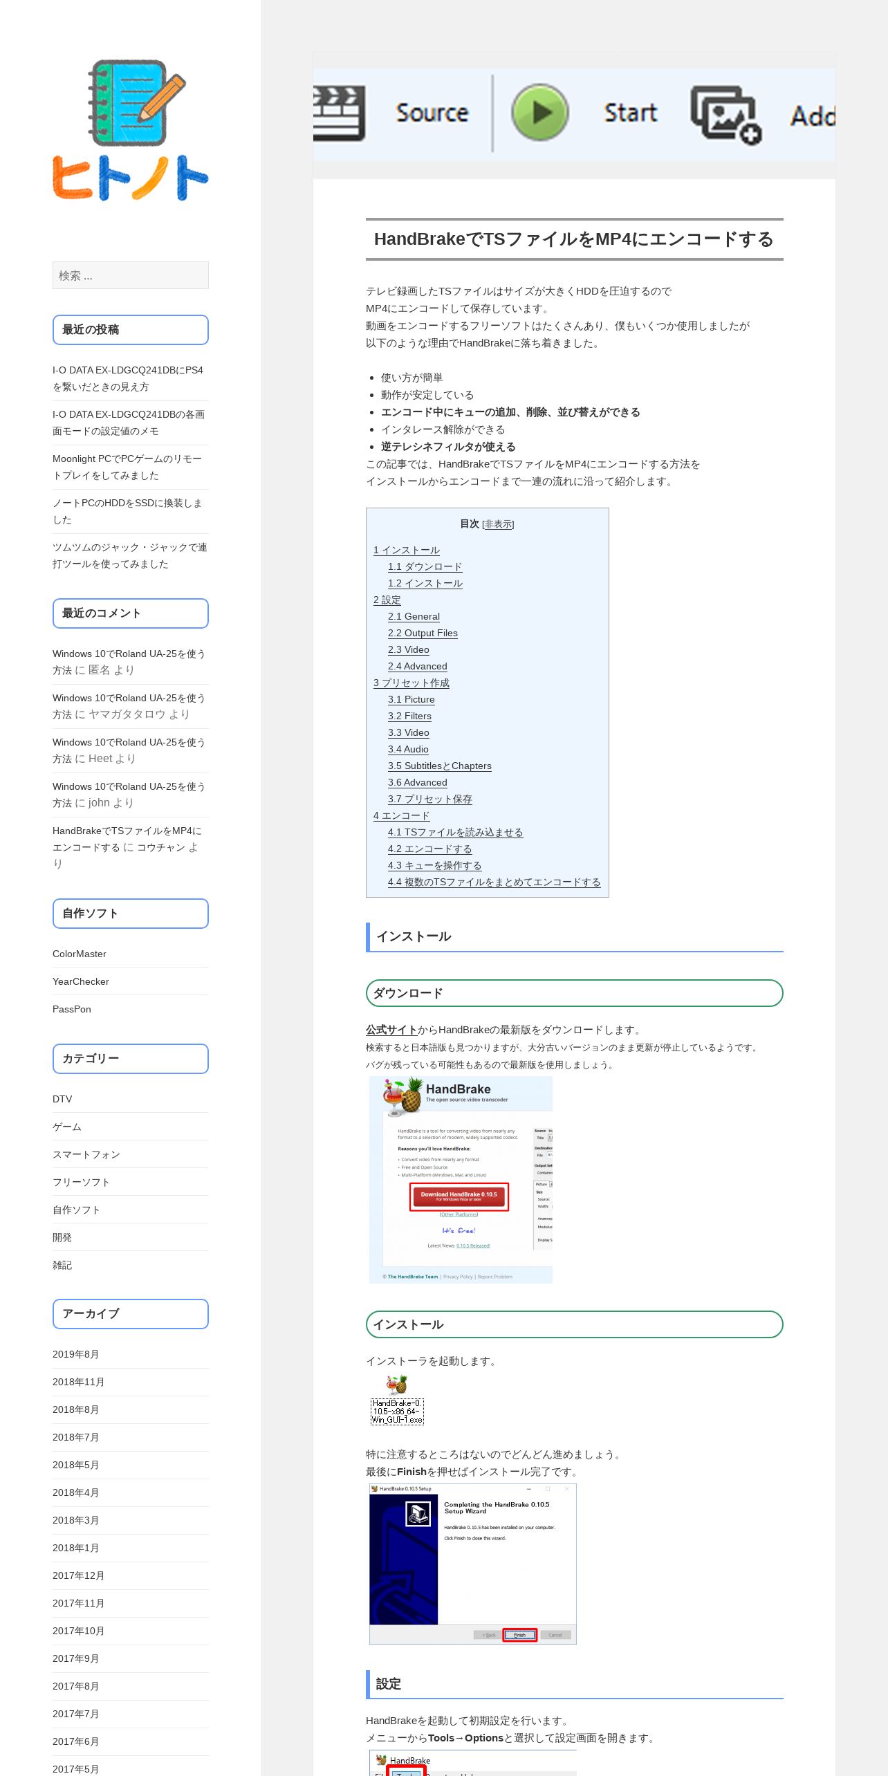Viewport: 888px width, 1776px height.
Task: Open the 2018年5月 archive
Action: [75, 1465]
